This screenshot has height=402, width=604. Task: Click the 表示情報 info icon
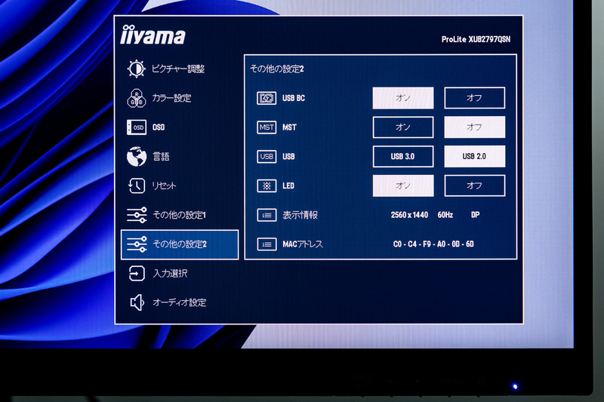(x=267, y=215)
